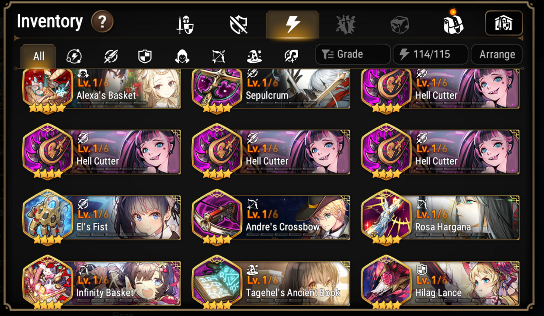Switch to sword and shield equipment tab
The width and height of the screenshot is (544, 316).
pyautogui.click(x=185, y=25)
